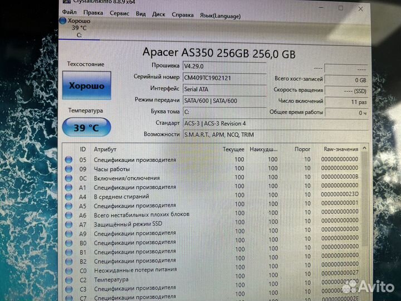Select the Всего нестабильных плохих блоков row
Image resolution: width=401 pixels, height=301 pixels.
point(212,214)
